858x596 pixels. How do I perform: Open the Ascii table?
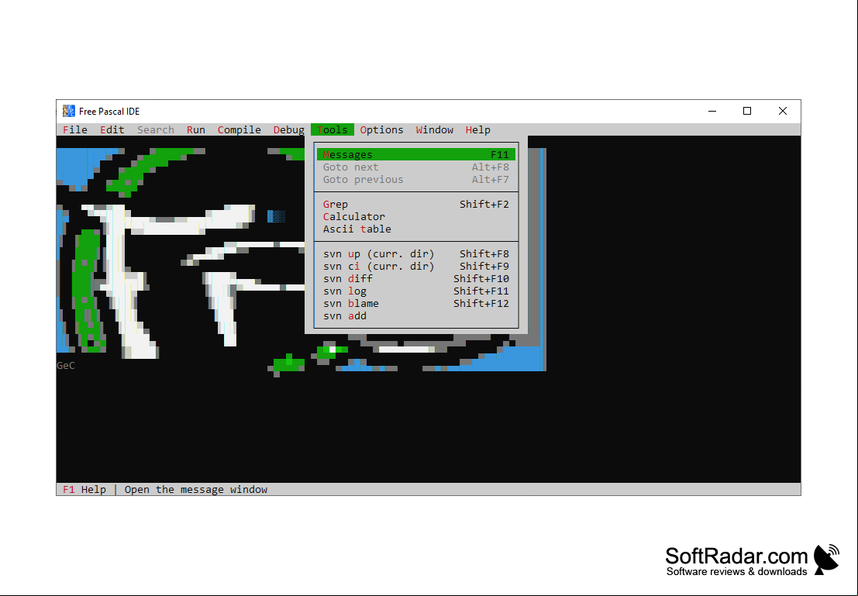coord(416,229)
